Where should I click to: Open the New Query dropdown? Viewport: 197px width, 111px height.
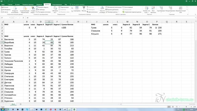pyautogui.click(x=33, y=10)
